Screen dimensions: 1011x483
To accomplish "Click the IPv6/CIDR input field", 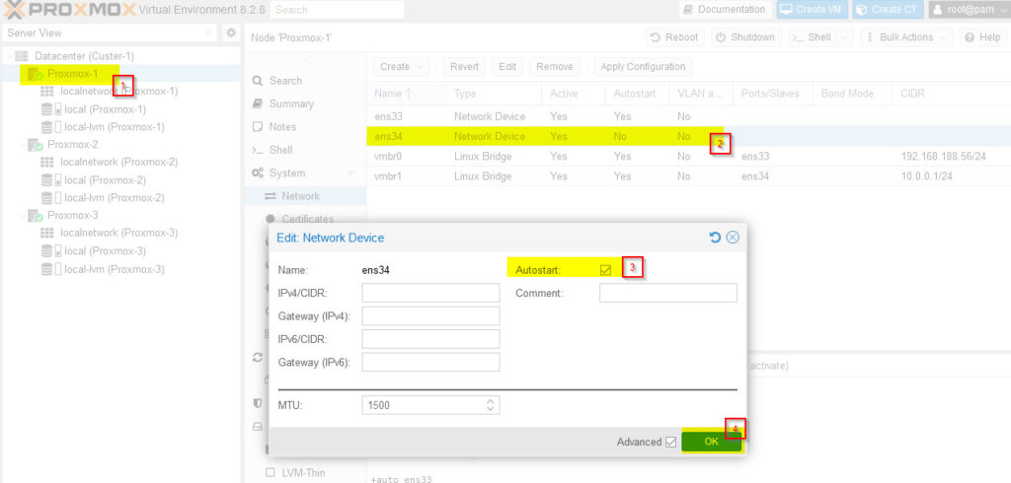I will (x=430, y=339).
